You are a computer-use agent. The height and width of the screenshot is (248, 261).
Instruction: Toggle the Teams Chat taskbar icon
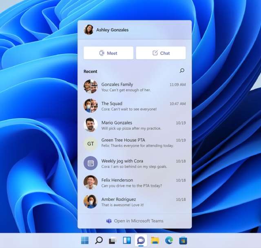[141, 241]
